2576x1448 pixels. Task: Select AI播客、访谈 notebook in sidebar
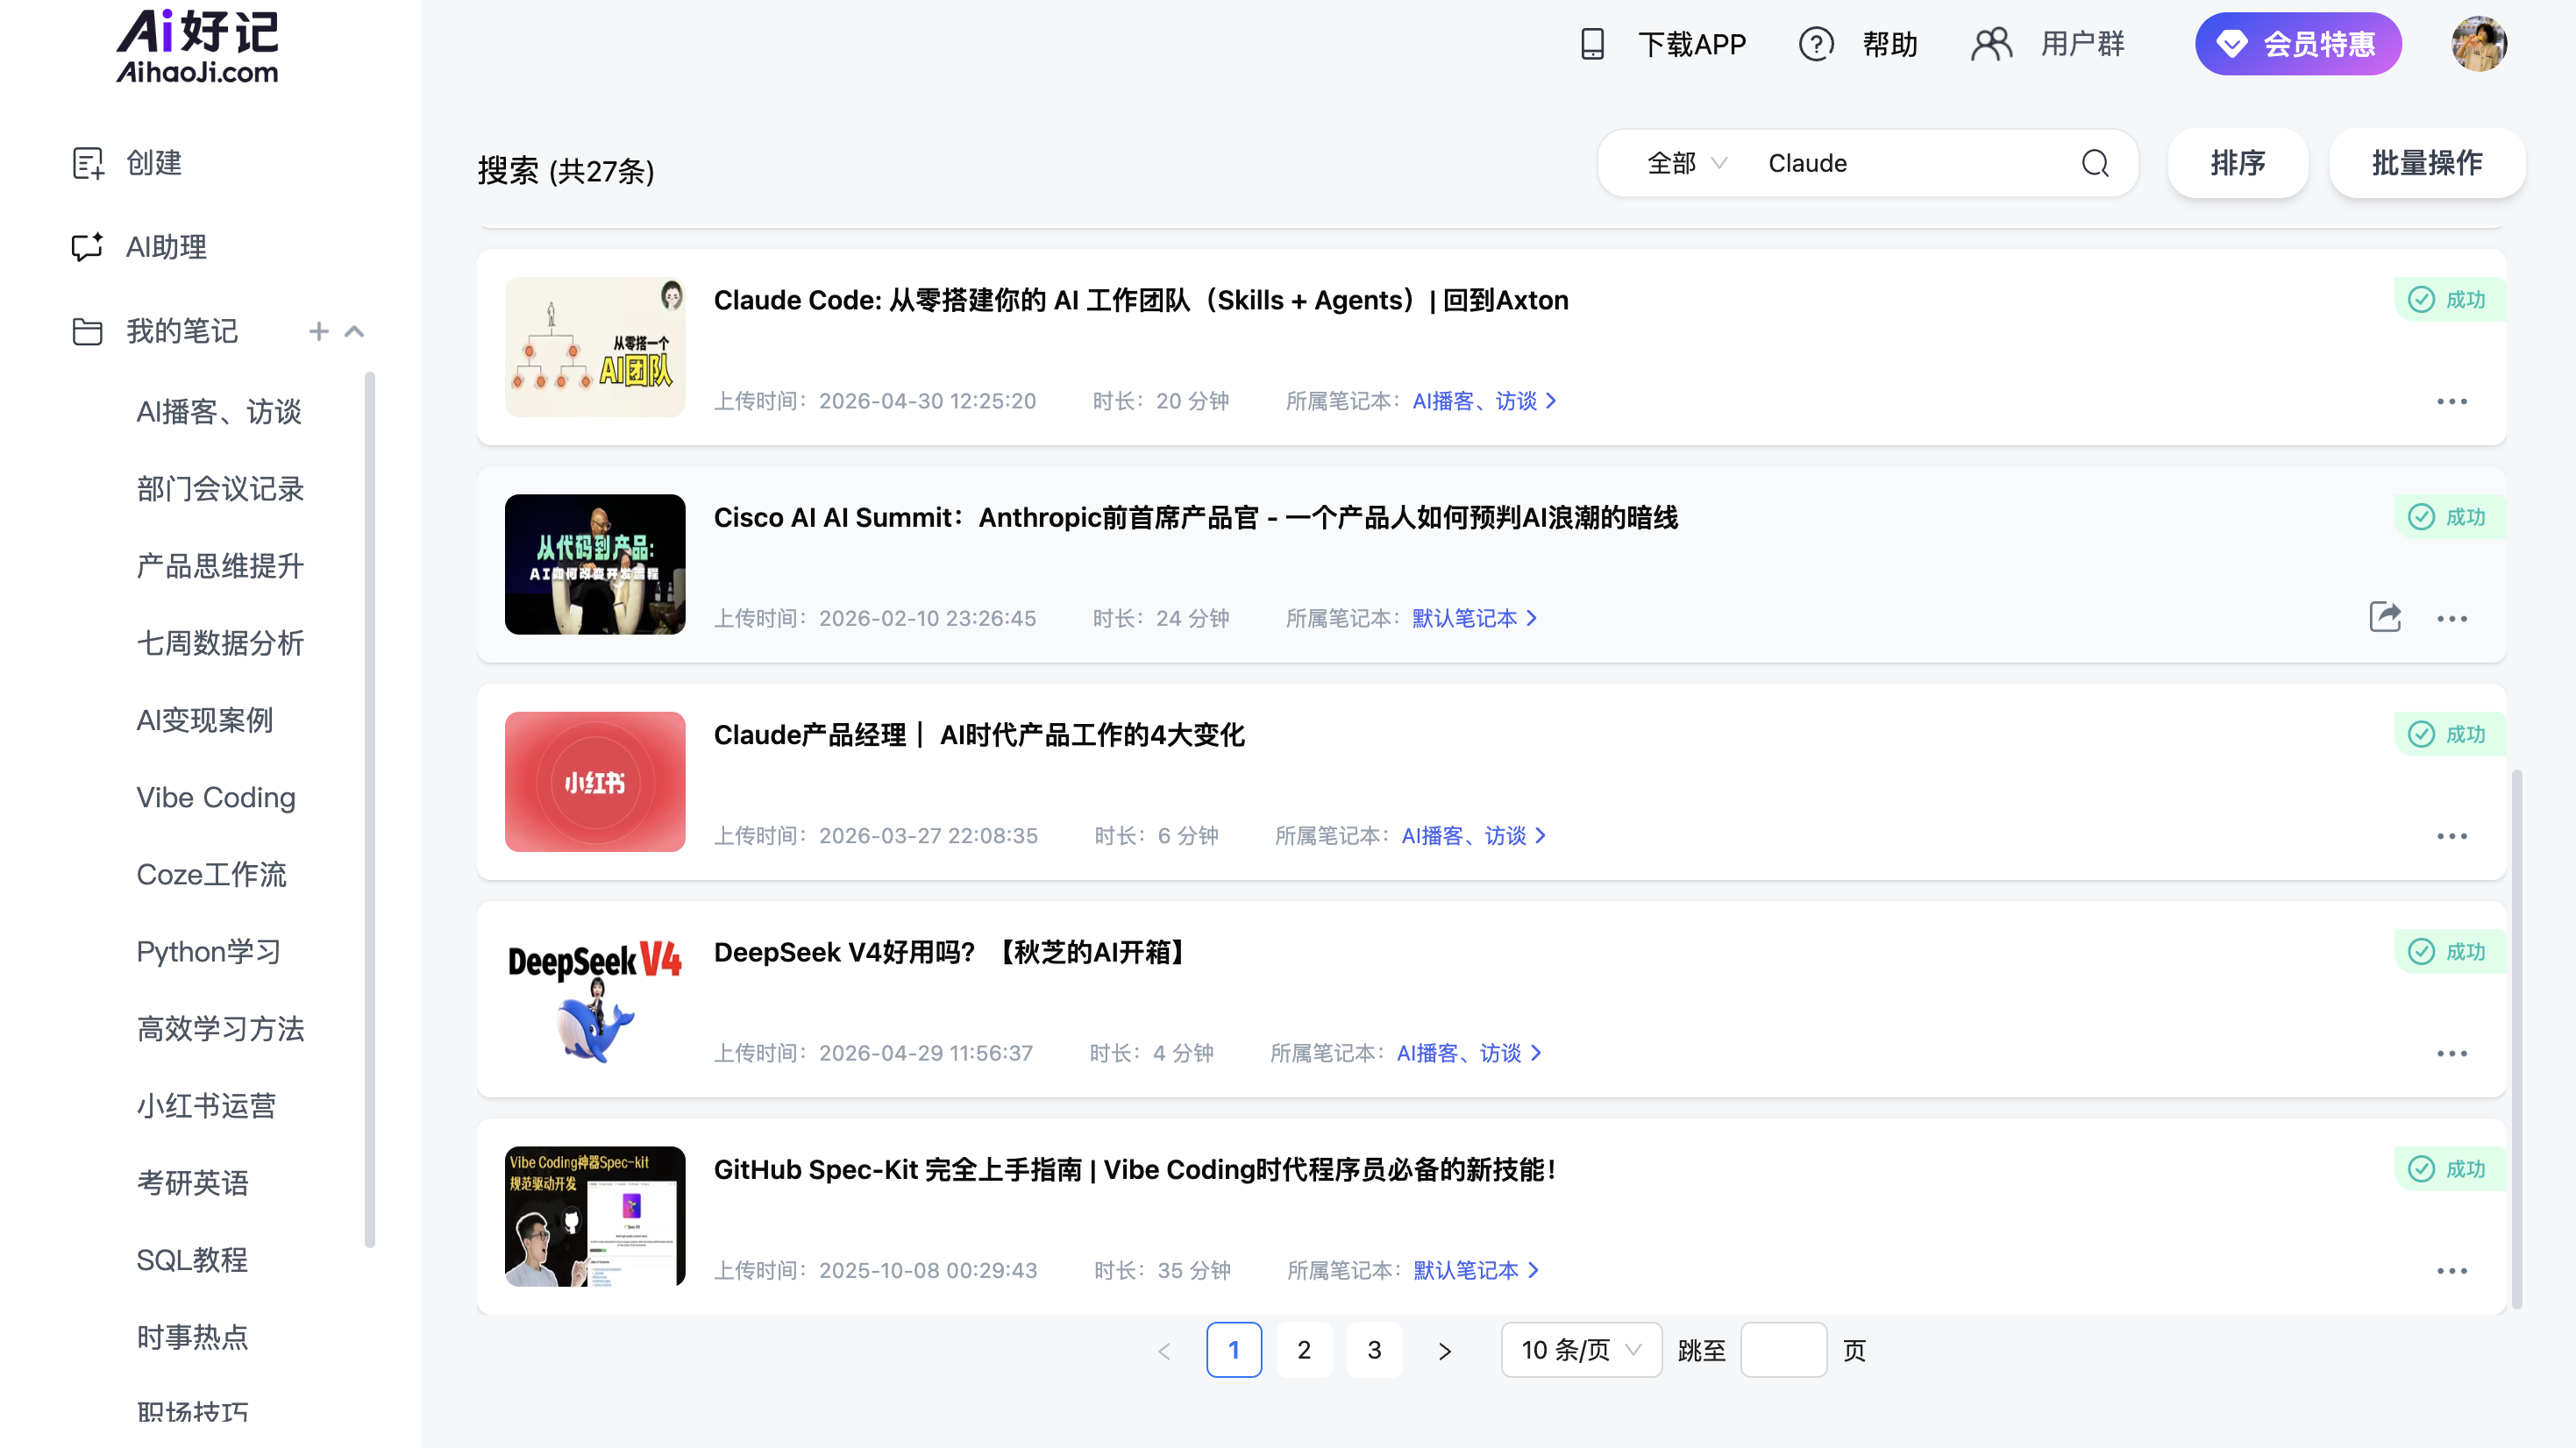tap(219, 412)
